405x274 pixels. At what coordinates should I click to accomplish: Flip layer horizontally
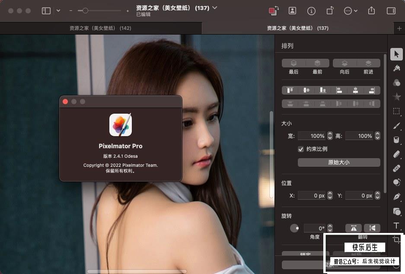click(353, 228)
